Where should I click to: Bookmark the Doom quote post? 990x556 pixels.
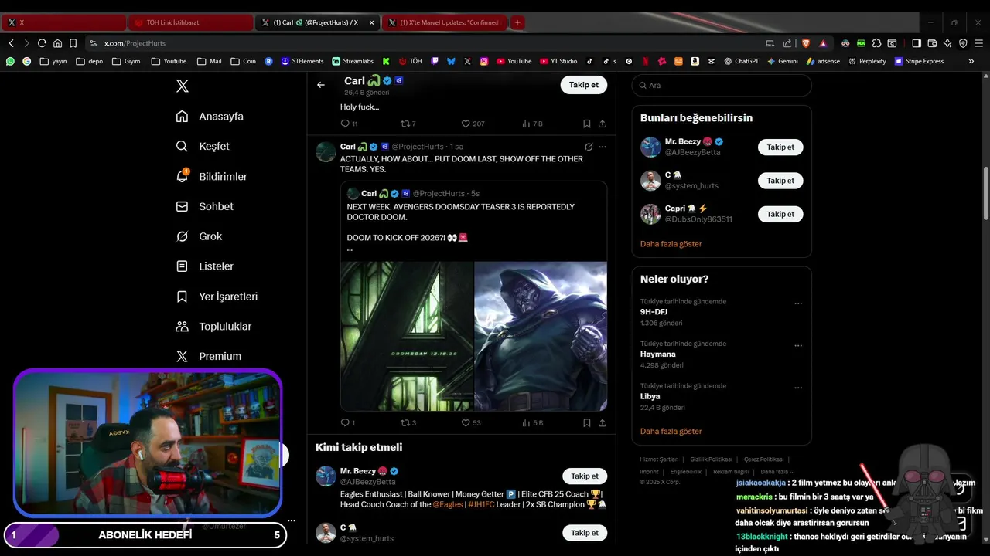(587, 423)
